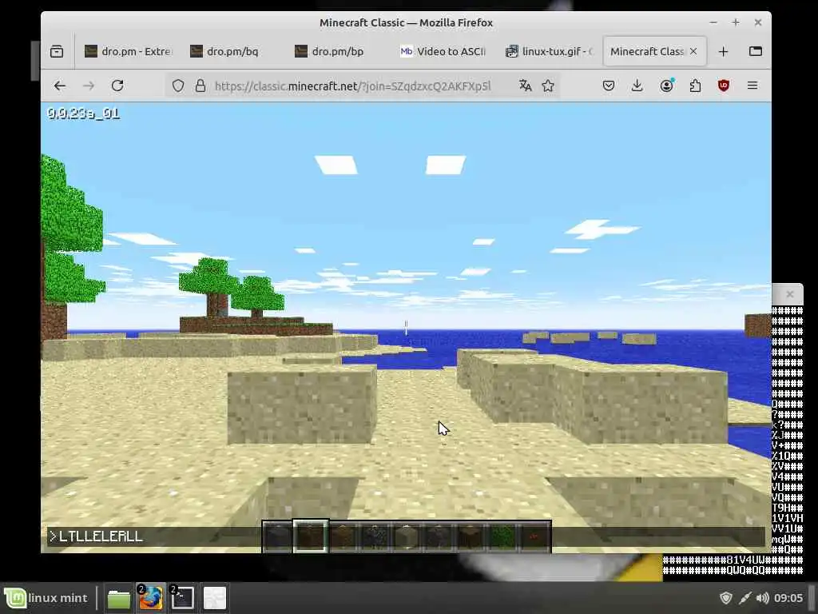Open the Firefox account icon
This screenshot has height=614, width=818.
(666, 86)
